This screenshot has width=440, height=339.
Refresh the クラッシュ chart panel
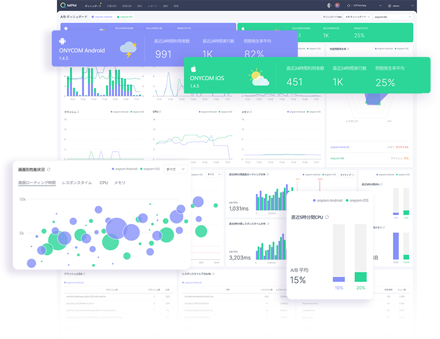78,112
